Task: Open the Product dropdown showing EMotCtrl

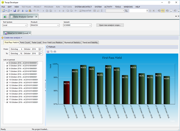Action: click(x=57, y=25)
